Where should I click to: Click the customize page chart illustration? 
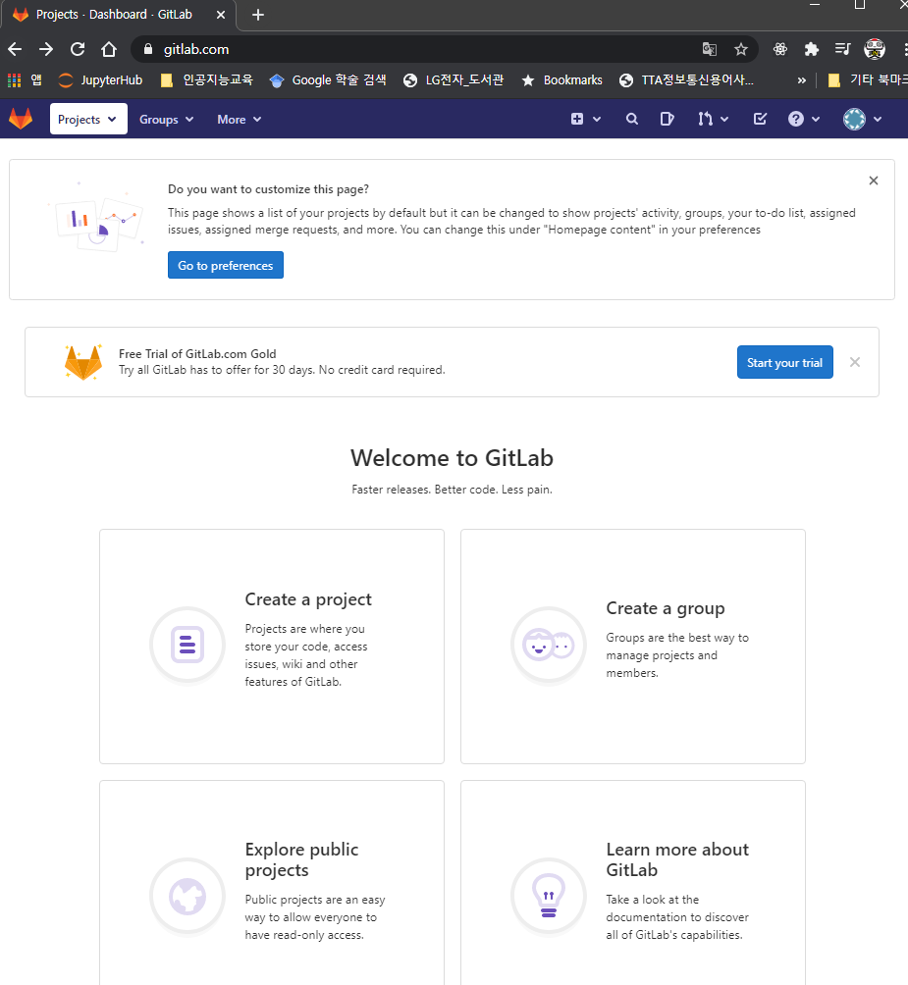pyautogui.click(x=97, y=217)
